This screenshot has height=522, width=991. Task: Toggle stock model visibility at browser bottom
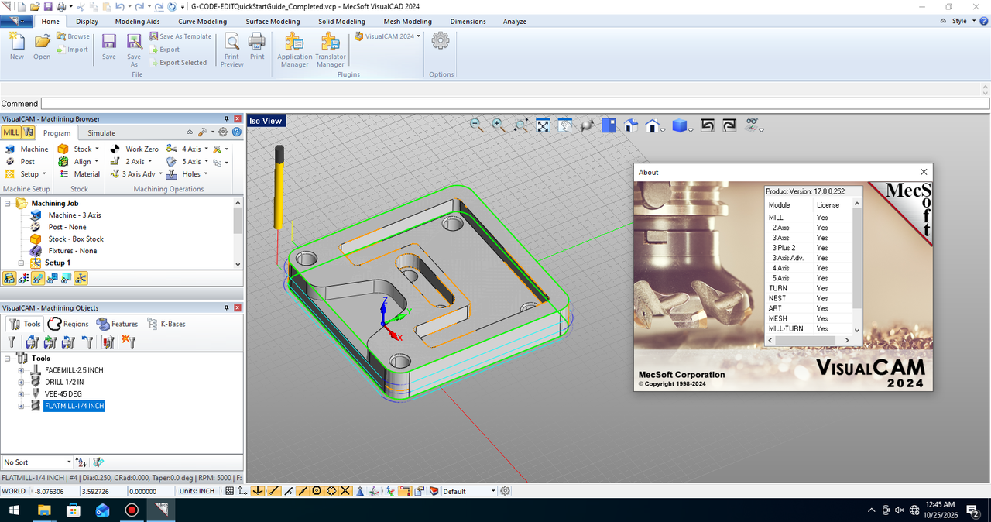click(x=9, y=278)
